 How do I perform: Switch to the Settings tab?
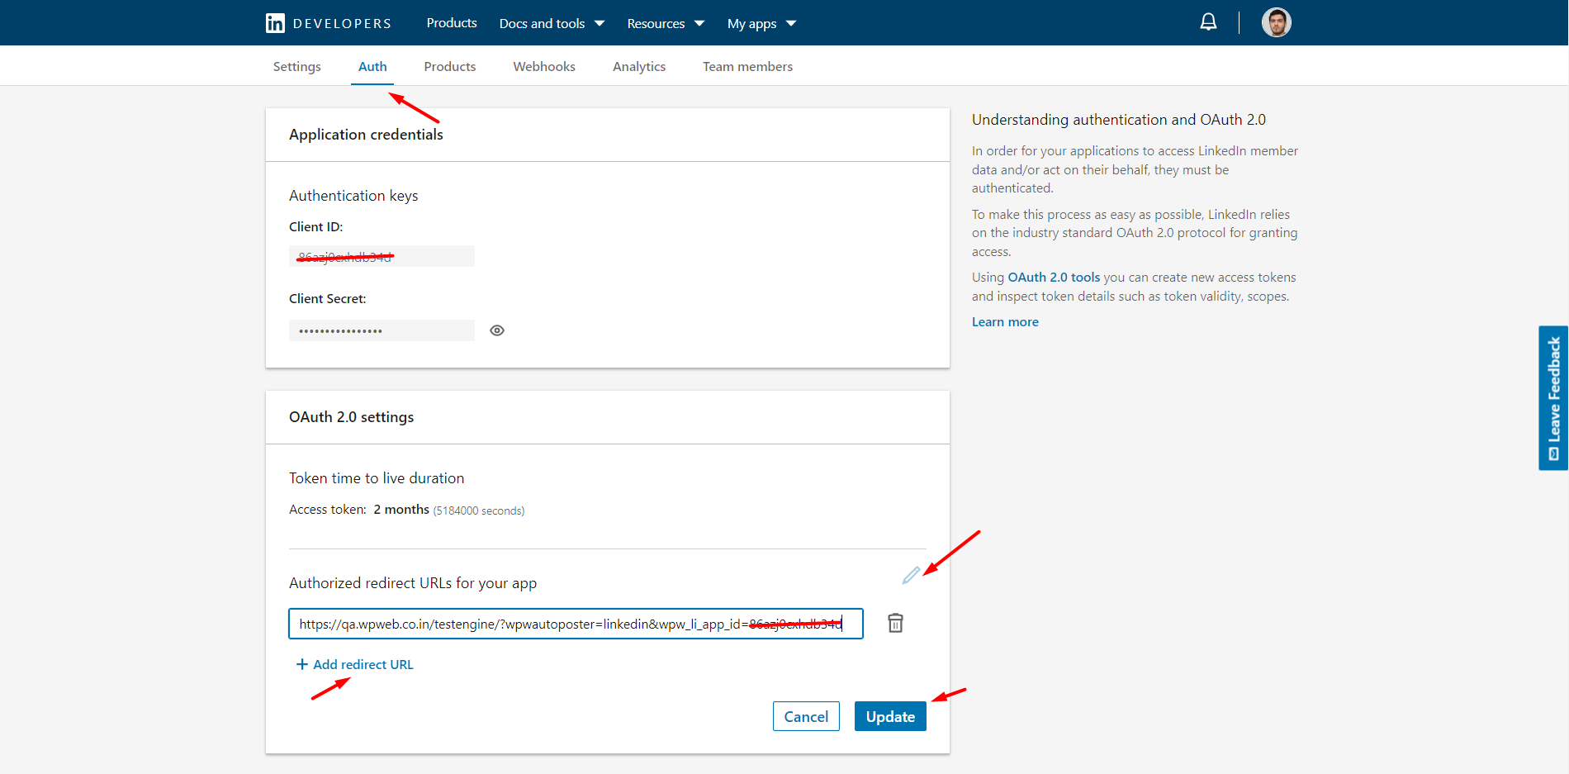tap(297, 66)
